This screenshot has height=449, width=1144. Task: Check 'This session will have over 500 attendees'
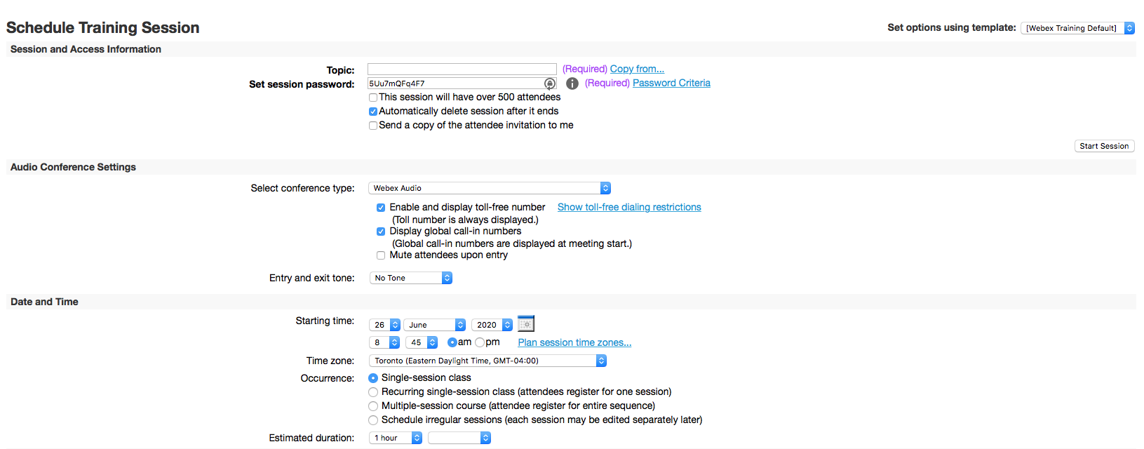tap(373, 98)
